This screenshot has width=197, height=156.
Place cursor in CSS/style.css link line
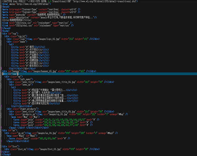[x=37, y=23]
